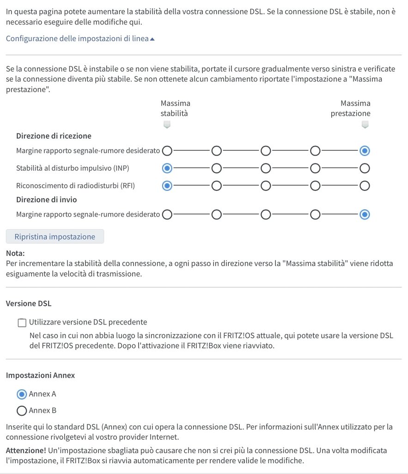
Task: Set reception signal-noise margin to maximum stability
Action: [x=167, y=151]
